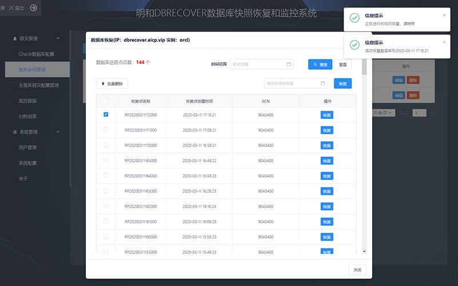458x286 pixels.
Task: Click second row 删除 button behind dialog
Action: 413,95
